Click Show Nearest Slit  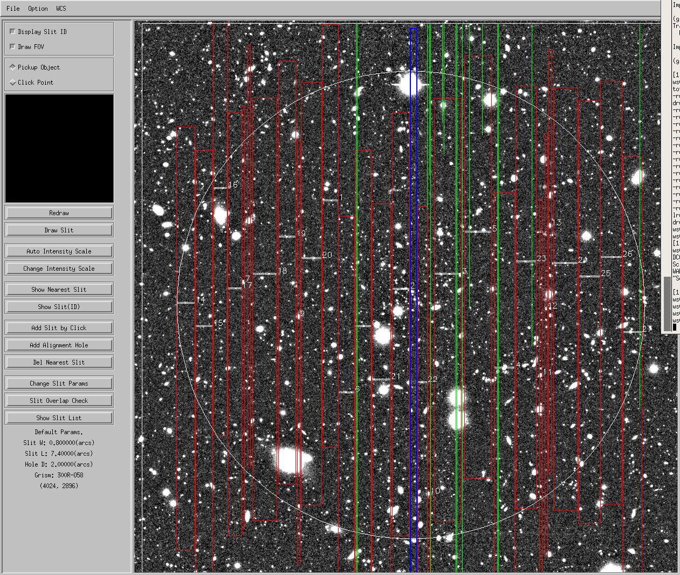click(x=59, y=290)
